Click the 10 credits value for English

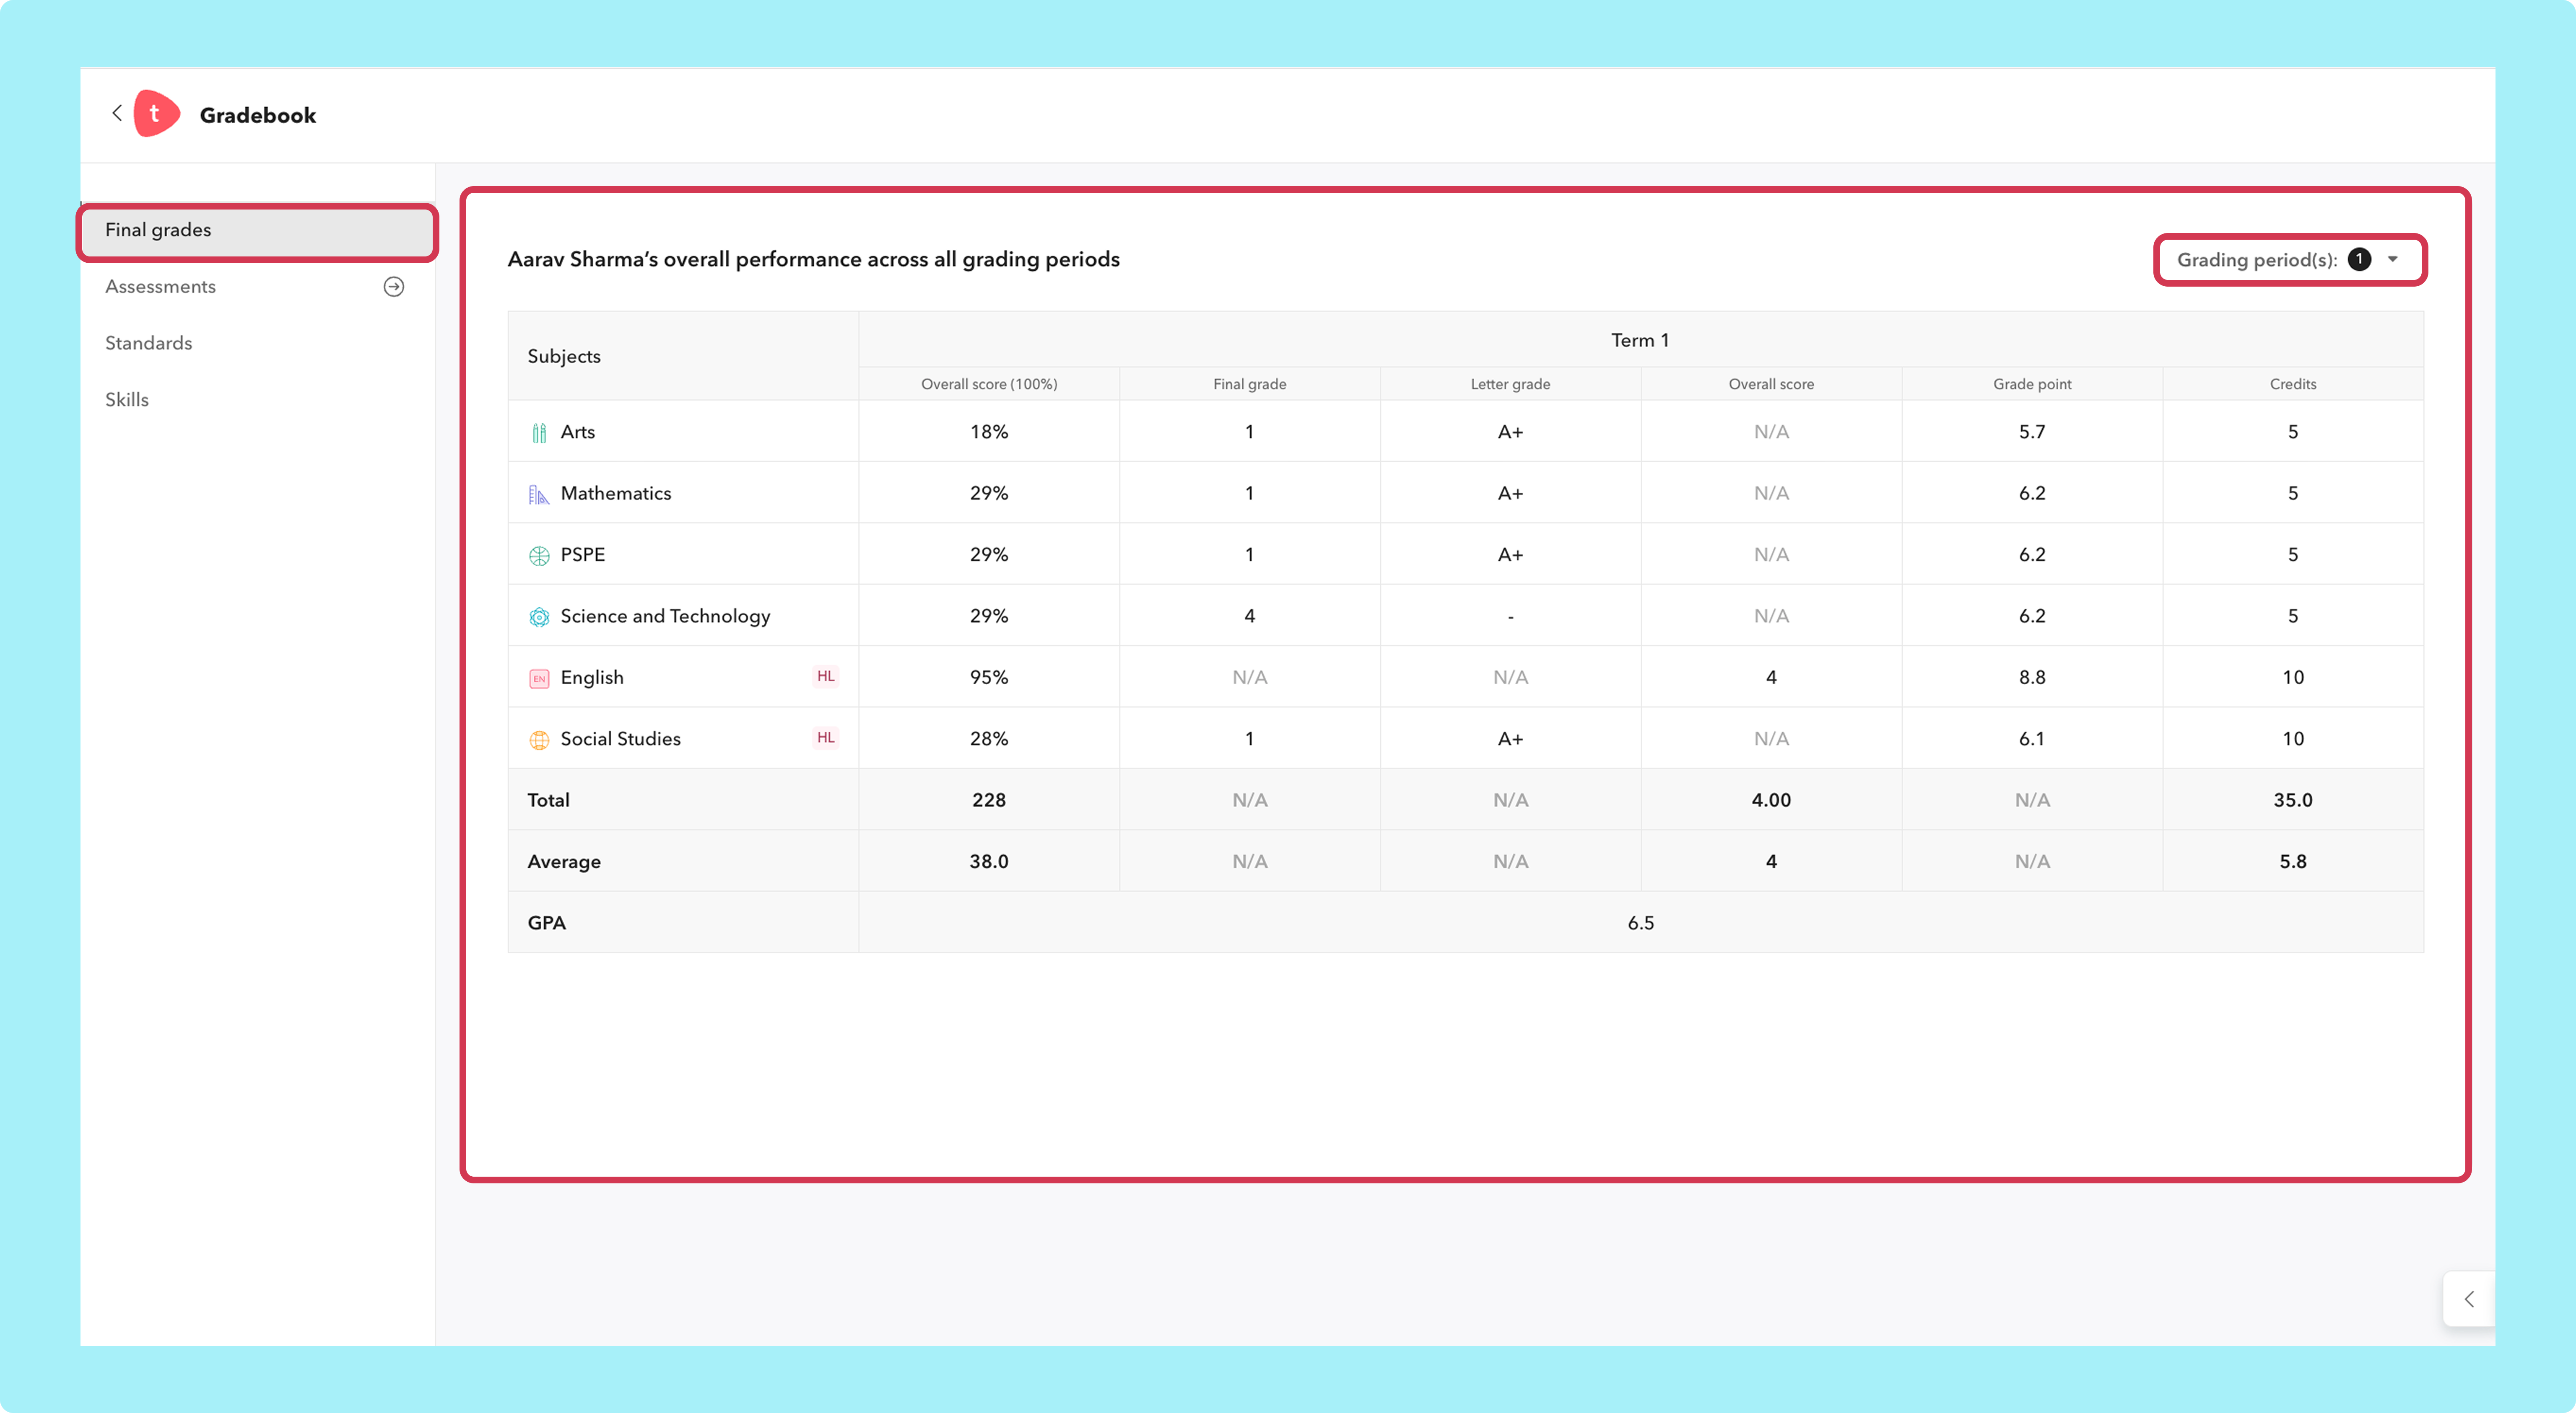coord(2293,678)
